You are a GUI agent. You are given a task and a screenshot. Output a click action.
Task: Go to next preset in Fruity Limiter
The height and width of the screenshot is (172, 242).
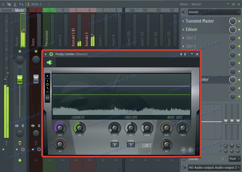(185, 54)
